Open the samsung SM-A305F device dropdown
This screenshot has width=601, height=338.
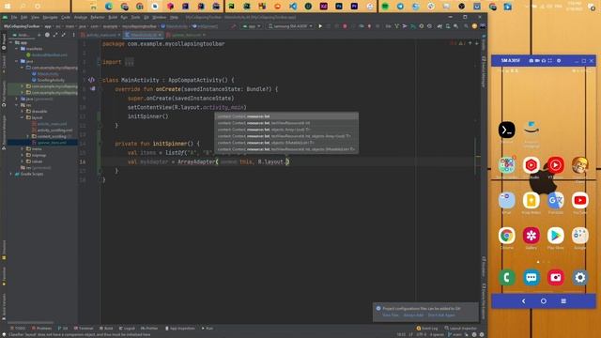pyautogui.click(x=290, y=26)
